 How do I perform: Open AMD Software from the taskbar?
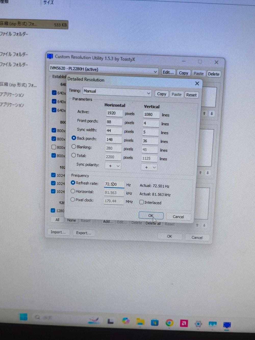(x=184, y=323)
